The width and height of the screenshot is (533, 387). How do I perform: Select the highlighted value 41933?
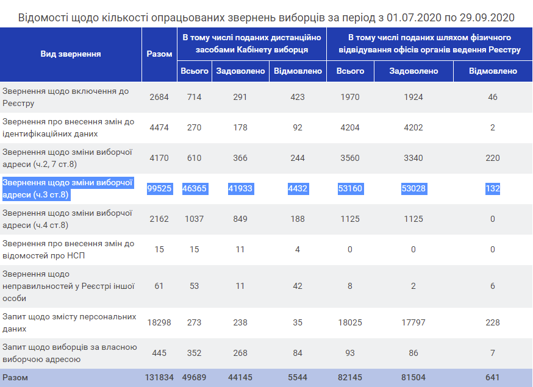coord(240,189)
